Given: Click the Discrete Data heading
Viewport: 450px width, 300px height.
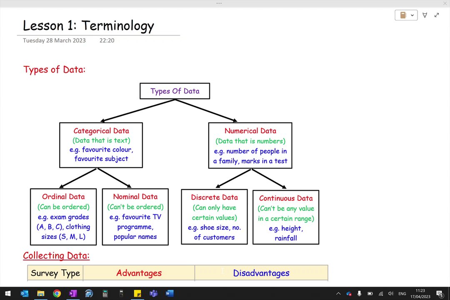Looking at the screenshot, I should tap(215, 197).
